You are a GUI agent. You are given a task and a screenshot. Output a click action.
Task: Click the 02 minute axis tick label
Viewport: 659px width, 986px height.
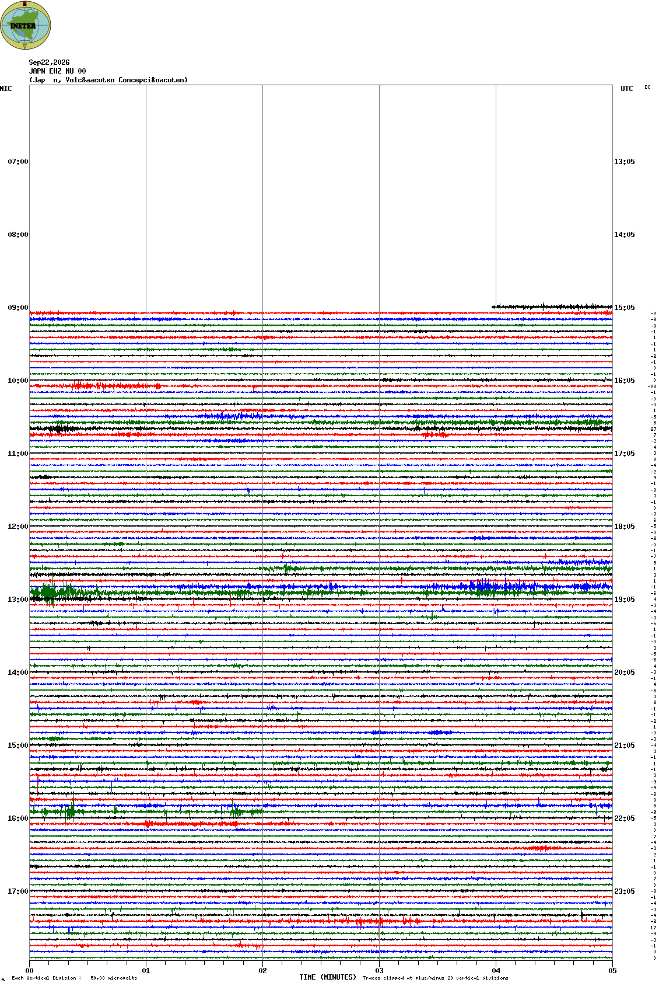pyautogui.click(x=262, y=971)
